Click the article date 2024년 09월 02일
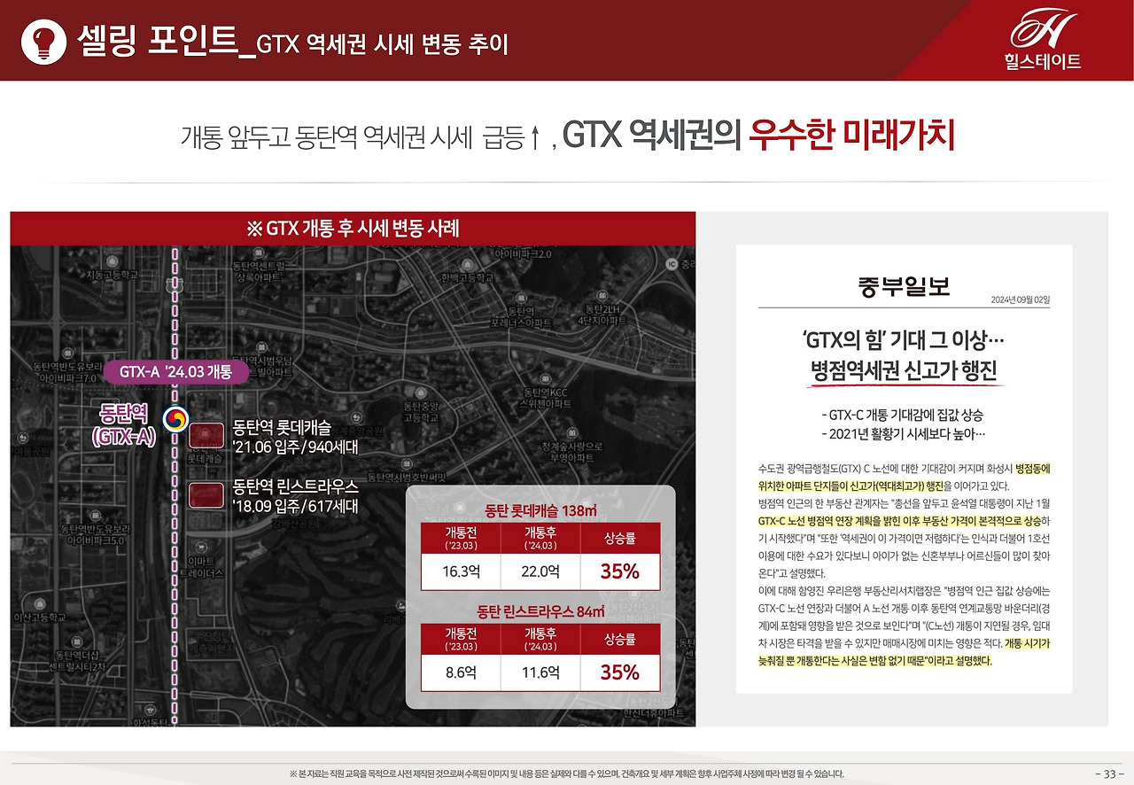This screenshot has width=1134, height=785. [1020, 299]
